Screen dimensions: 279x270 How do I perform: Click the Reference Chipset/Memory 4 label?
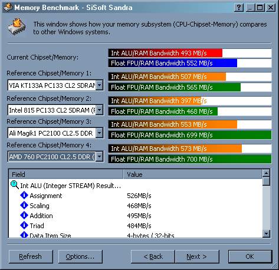(x=49, y=145)
